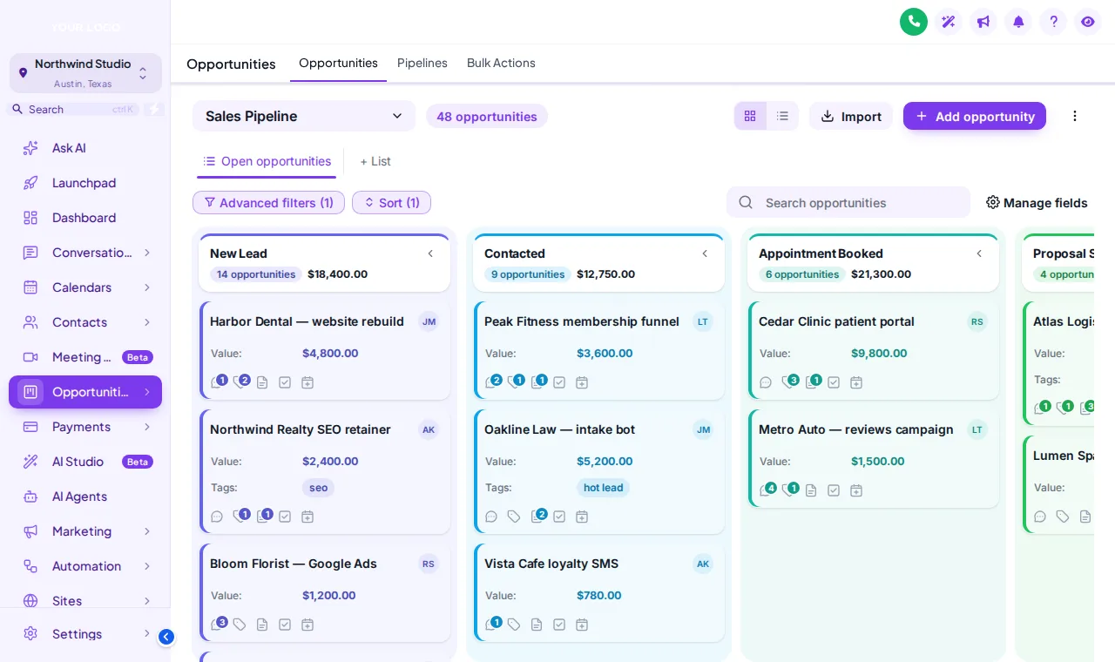Expand the Conversations sidebar chevron
The height and width of the screenshot is (662, 1115).
[147, 253]
